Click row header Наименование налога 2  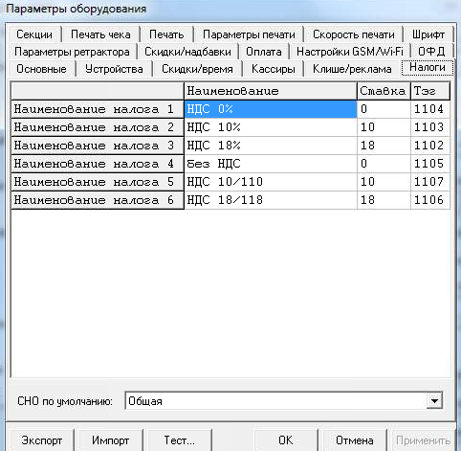pyautogui.click(x=98, y=127)
